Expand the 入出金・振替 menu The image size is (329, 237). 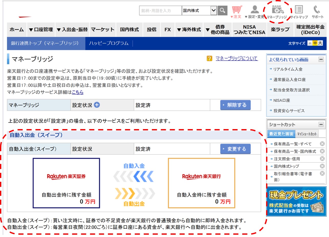pos(72,30)
